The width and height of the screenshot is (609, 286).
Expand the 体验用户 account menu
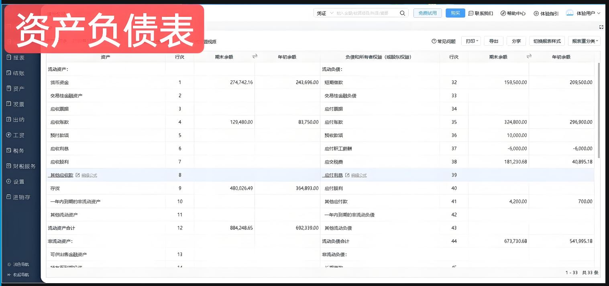tap(588, 13)
